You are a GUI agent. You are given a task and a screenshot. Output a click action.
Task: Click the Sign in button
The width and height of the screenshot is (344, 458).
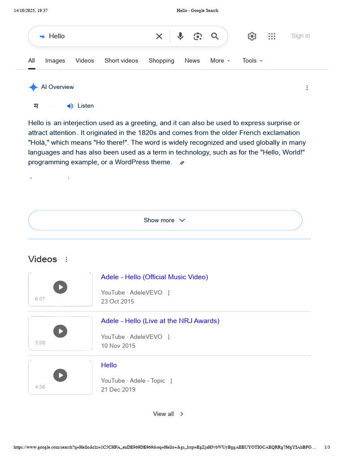click(x=301, y=36)
